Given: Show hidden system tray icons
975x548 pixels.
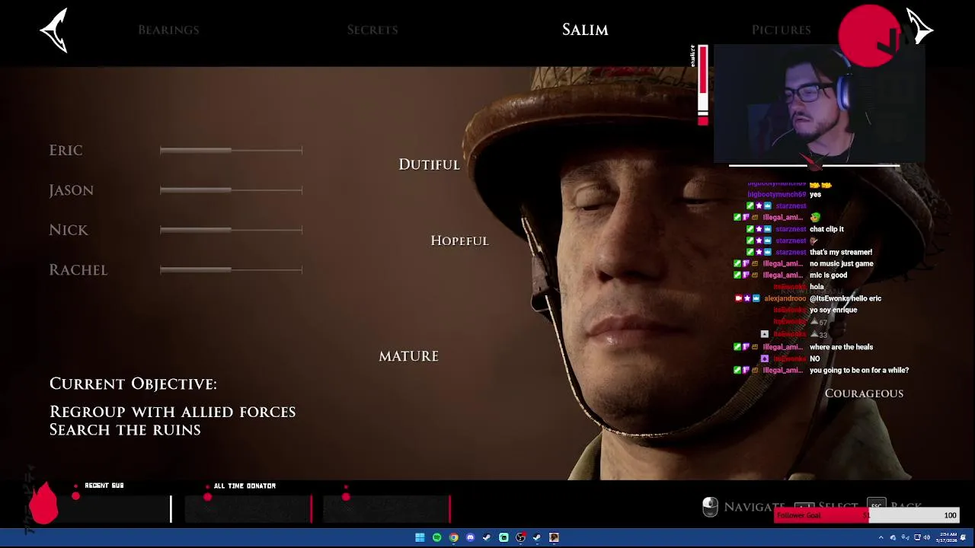Looking at the screenshot, I should click(x=881, y=537).
